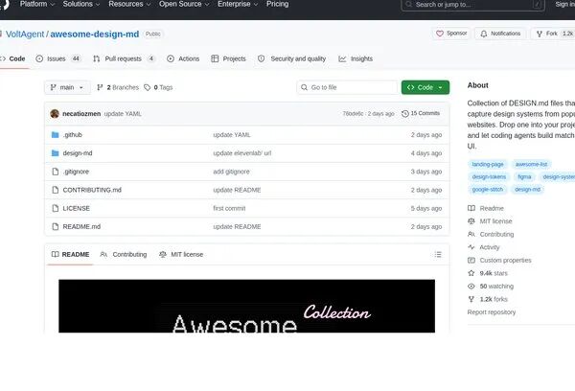Select the README tab in file viewer
575x391 pixels.
tap(70, 254)
